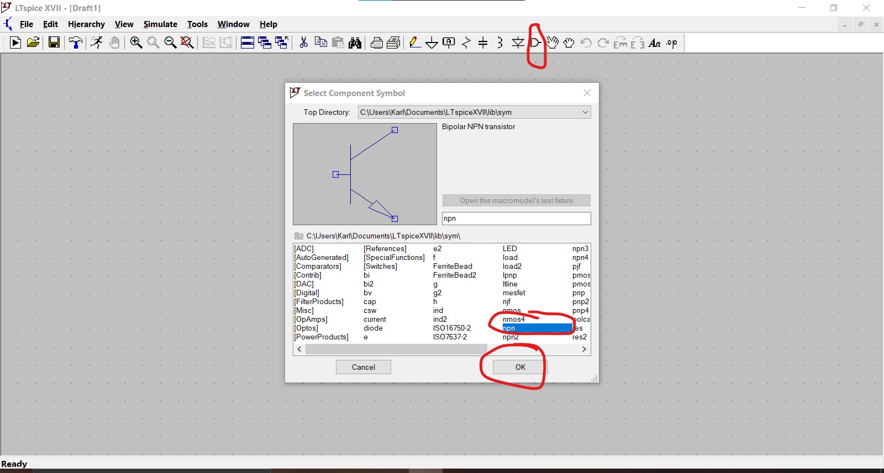This screenshot has height=473, width=884.
Task: Confirm the npn selection with OK
Action: click(x=520, y=367)
